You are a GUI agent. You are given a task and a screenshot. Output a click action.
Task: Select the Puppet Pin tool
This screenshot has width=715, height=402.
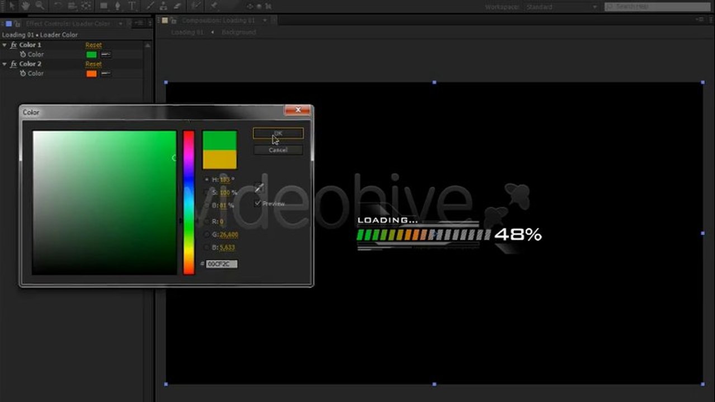click(x=215, y=6)
